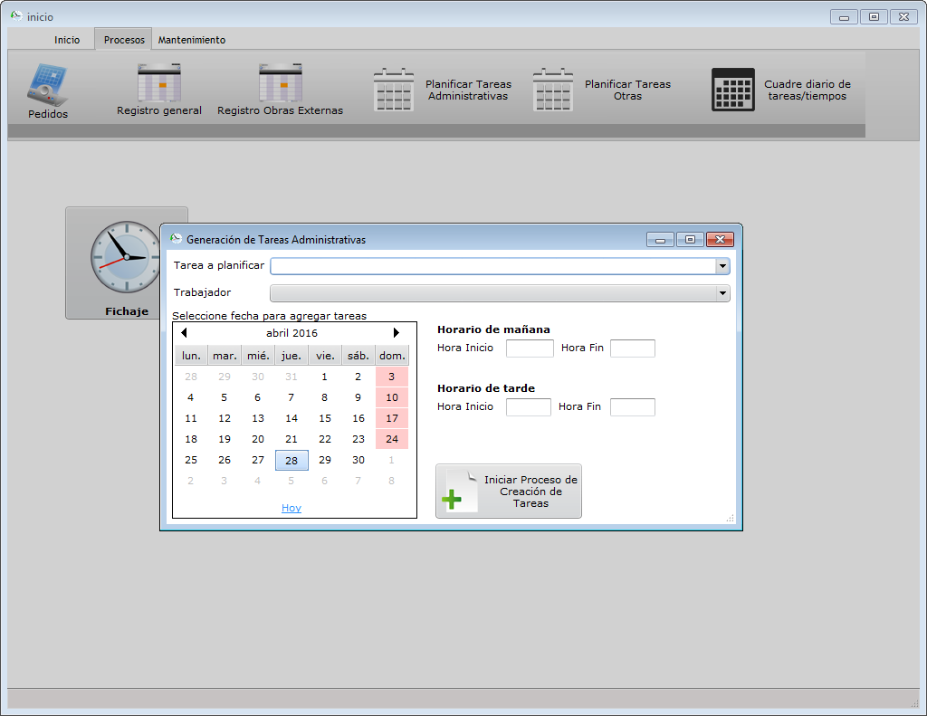Switch to the Procesos tab

pos(124,40)
